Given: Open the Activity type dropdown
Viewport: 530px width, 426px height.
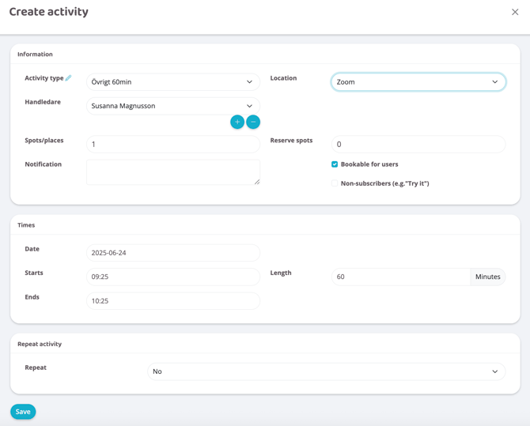Looking at the screenshot, I should (173, 82).
